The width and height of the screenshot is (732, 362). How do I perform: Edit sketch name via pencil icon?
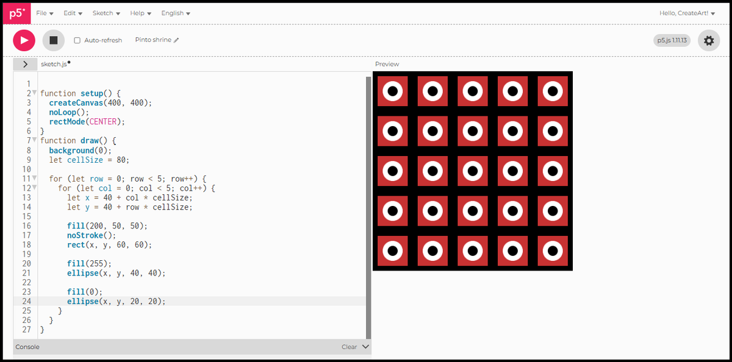[176, 40]
